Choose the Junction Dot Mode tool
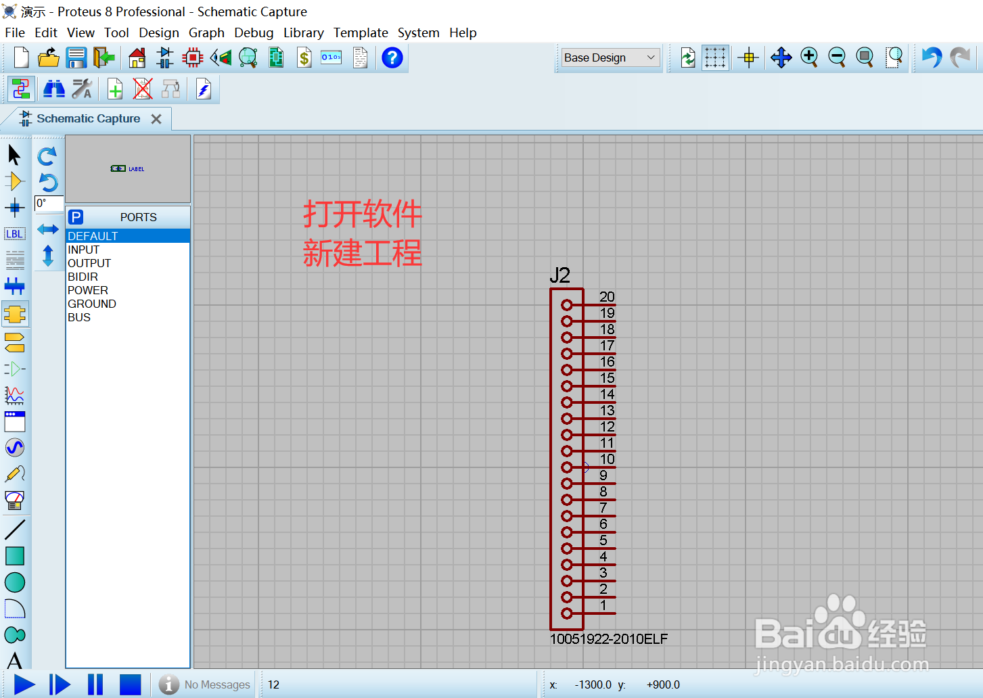The image size is (983, 698). pos(14,208)
